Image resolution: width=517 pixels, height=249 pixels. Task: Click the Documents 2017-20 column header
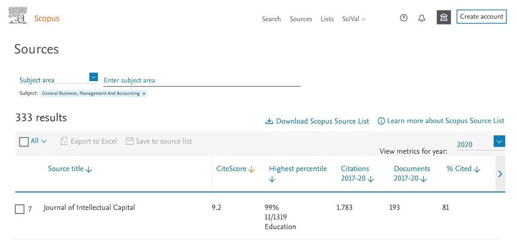[412, 173]
